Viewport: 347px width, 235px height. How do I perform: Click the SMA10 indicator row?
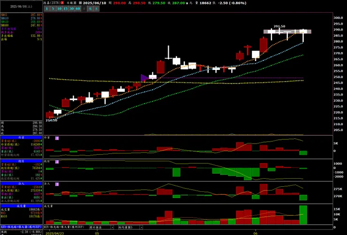(21, 18)
